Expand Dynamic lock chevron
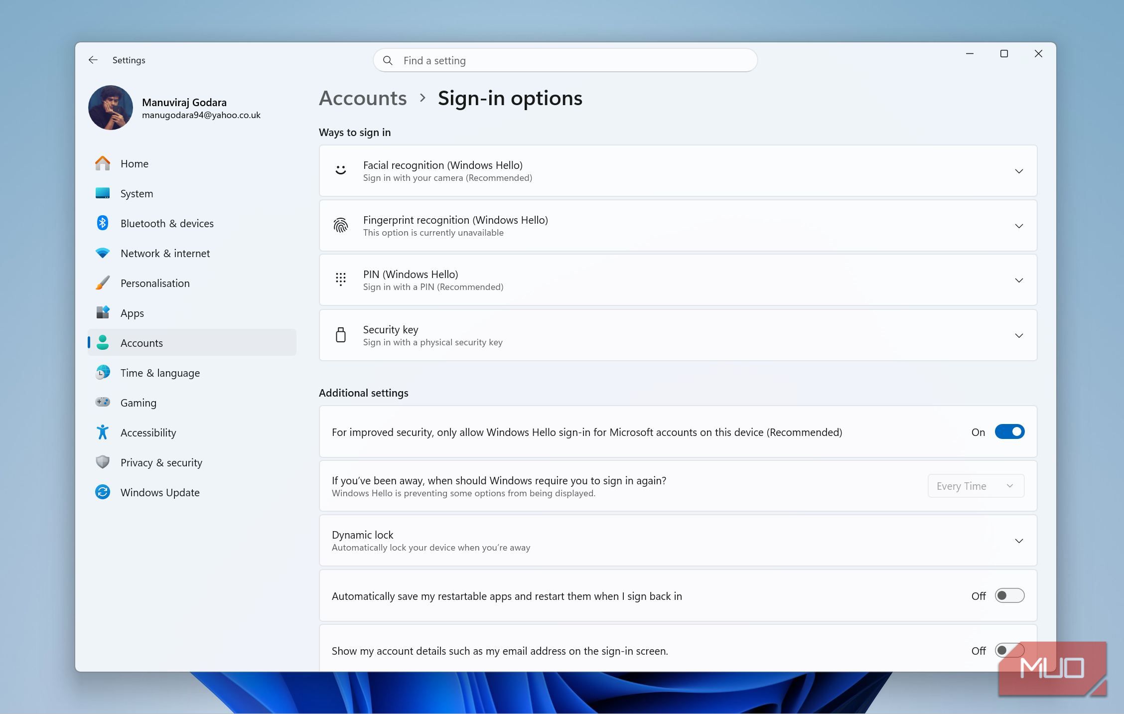This screenshot has width=1124, height=714. (x=1019, y=541)
